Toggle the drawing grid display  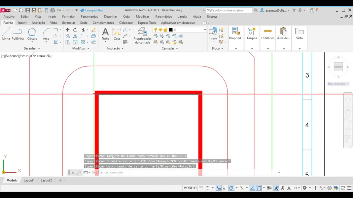tap(201, 188)
